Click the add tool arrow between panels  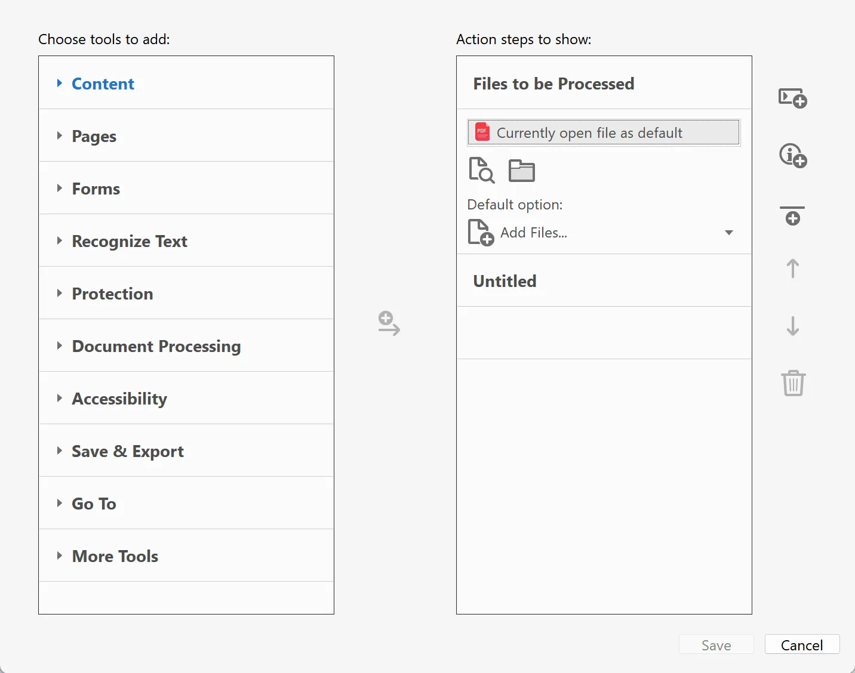(388, 324)
